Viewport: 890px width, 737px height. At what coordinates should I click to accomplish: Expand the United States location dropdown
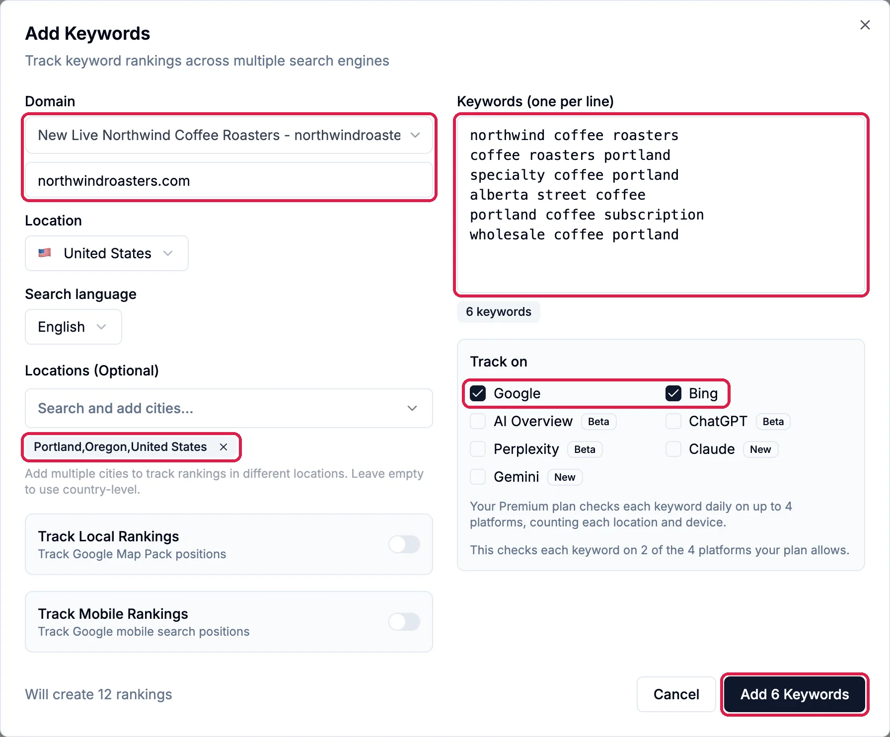(107, 253)
